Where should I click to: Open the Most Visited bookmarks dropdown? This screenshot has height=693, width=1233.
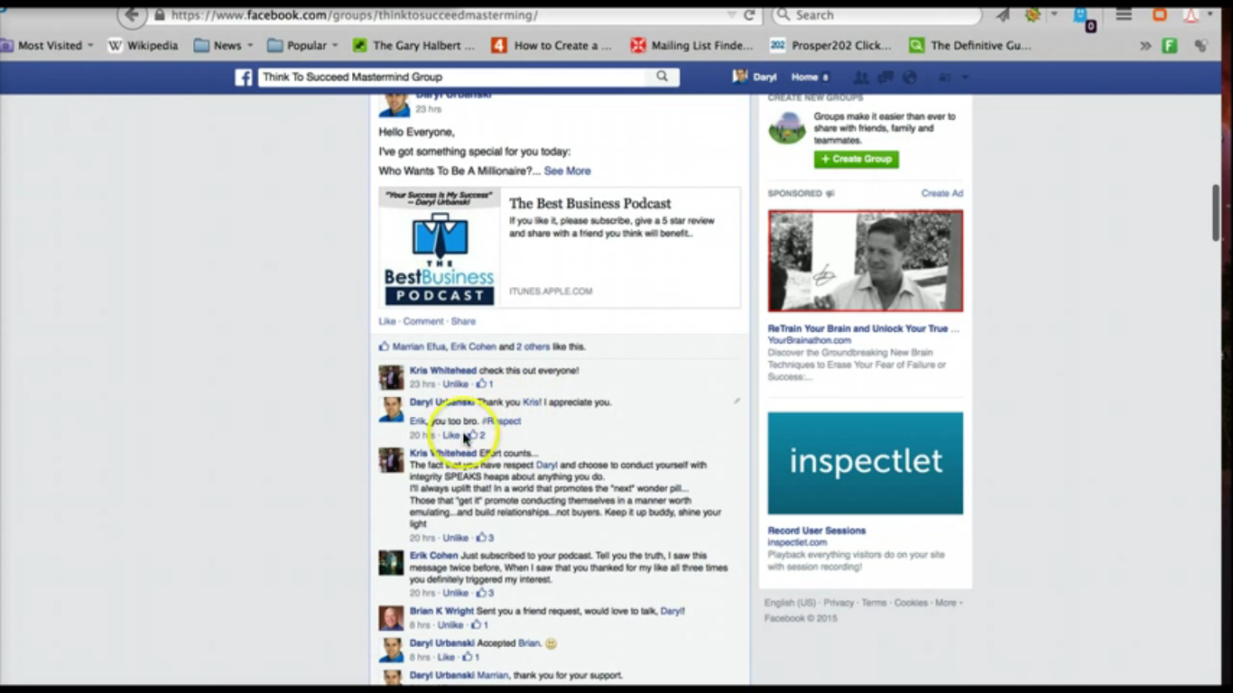(47, 45)
